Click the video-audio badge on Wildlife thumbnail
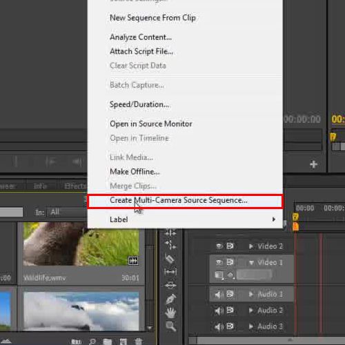This screenshot has width=345, height=345. (x=133, y=261)
